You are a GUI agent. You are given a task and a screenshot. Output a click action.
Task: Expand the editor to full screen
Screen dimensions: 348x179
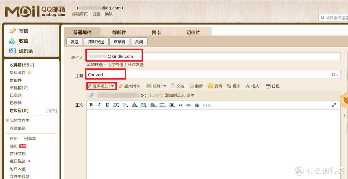click(334, 105)
